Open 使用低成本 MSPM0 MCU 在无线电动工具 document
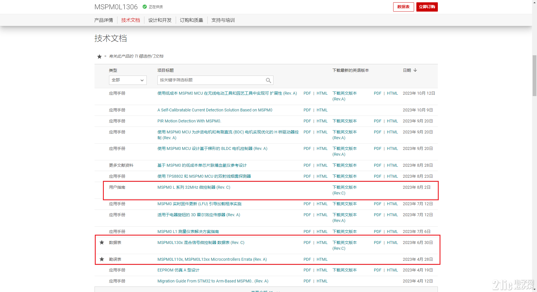537x292 pixels. point(227,93)
